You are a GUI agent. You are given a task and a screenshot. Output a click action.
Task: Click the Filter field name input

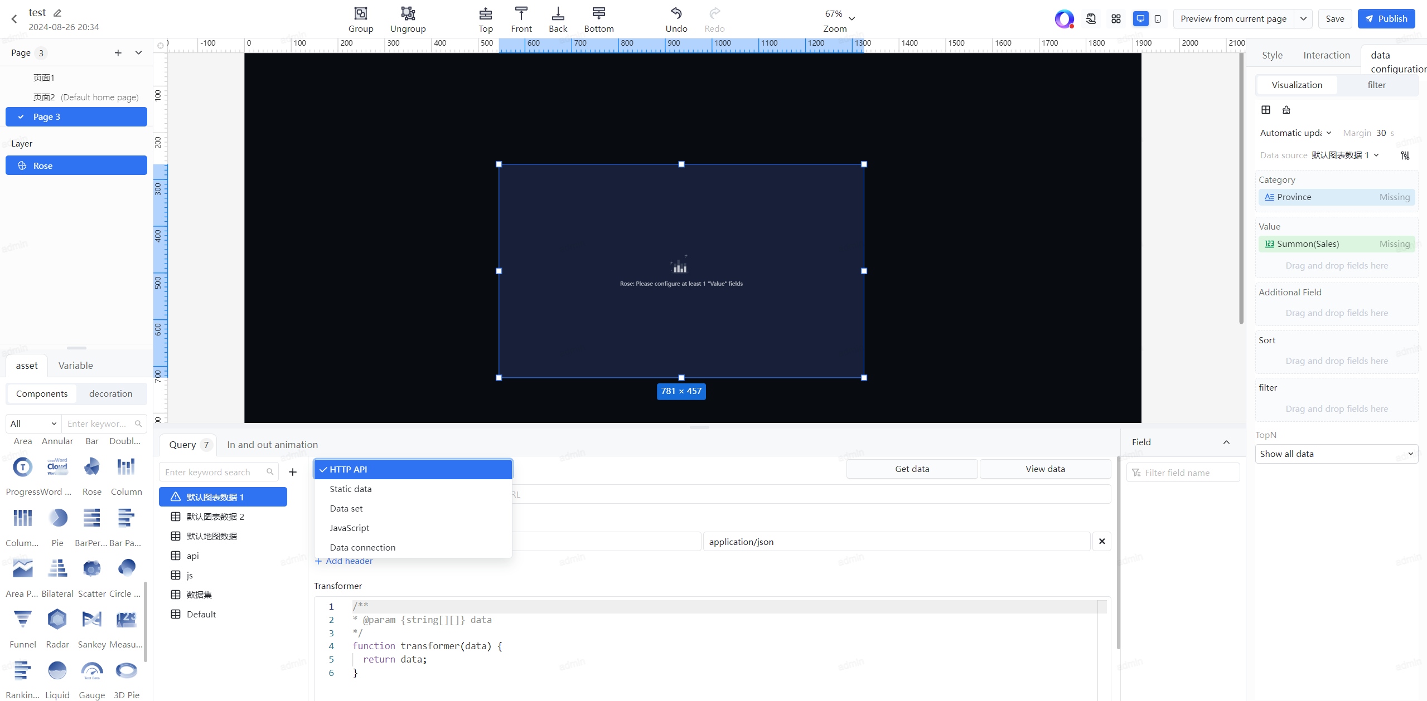coord(1183,473)
